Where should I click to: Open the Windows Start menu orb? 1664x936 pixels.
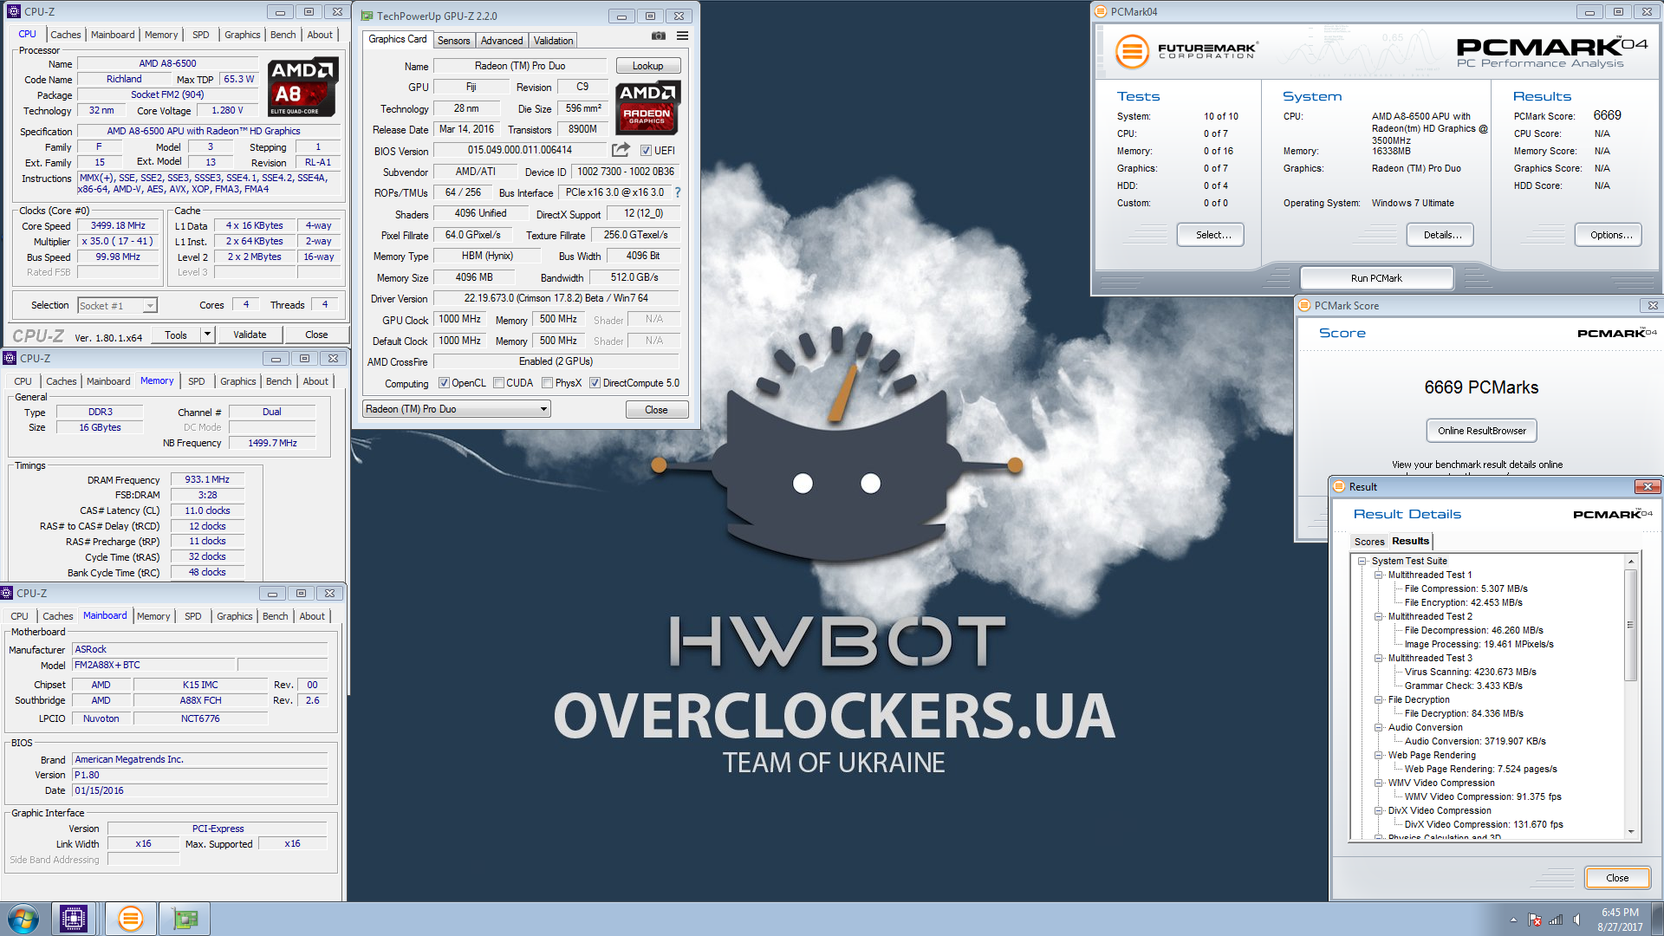click(23, 919)
